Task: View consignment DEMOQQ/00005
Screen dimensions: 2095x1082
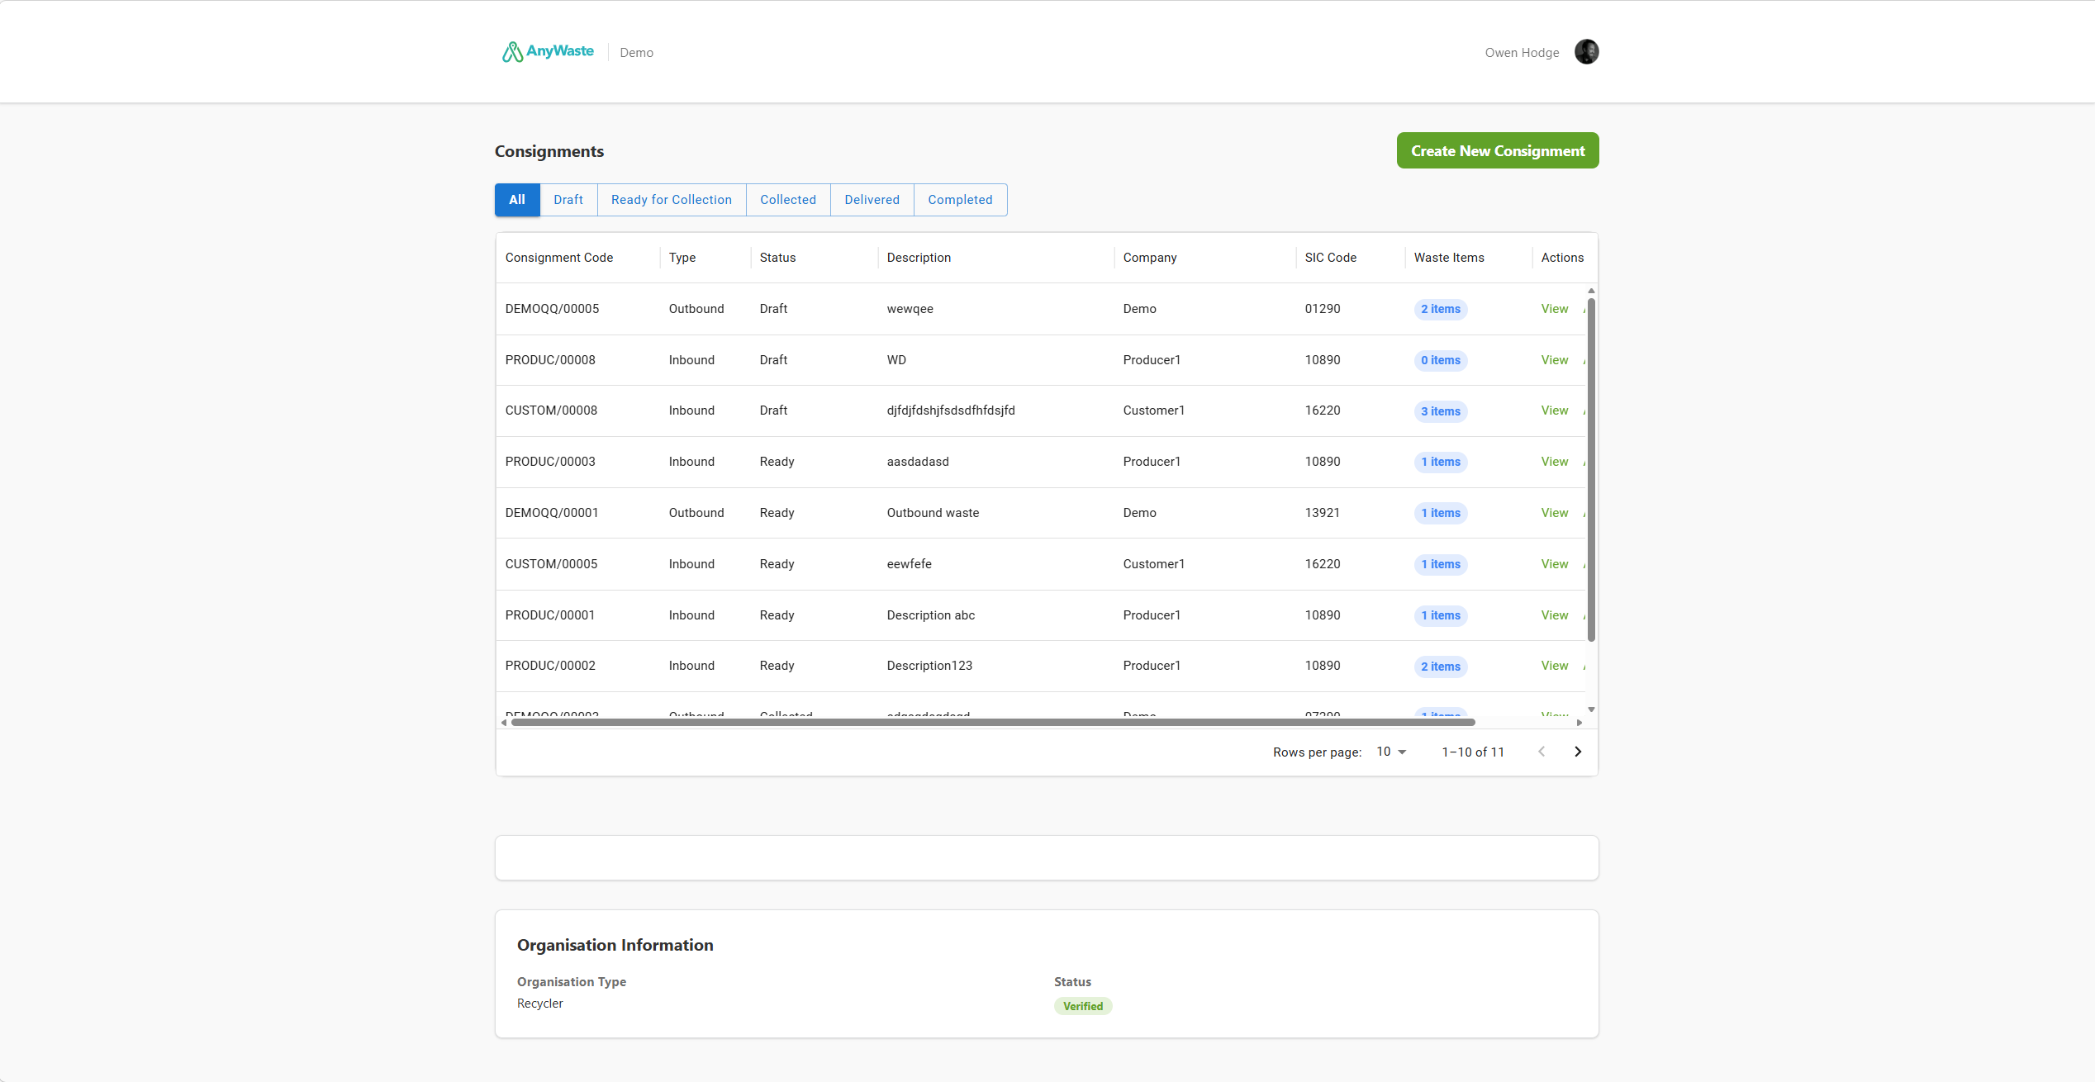Action: (x=1555, y=309)
